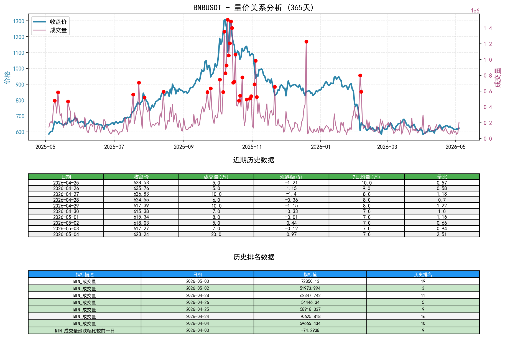Screen dimensions: 505x338
Task: Click the 2026-04-03 date in ranking table
Action: coord(197,331)
